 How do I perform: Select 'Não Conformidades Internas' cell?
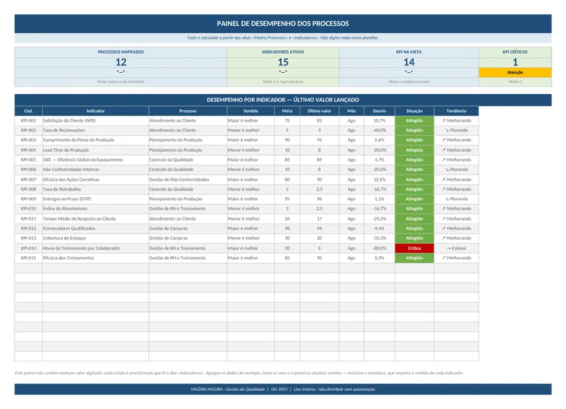[x=96, y=170]
